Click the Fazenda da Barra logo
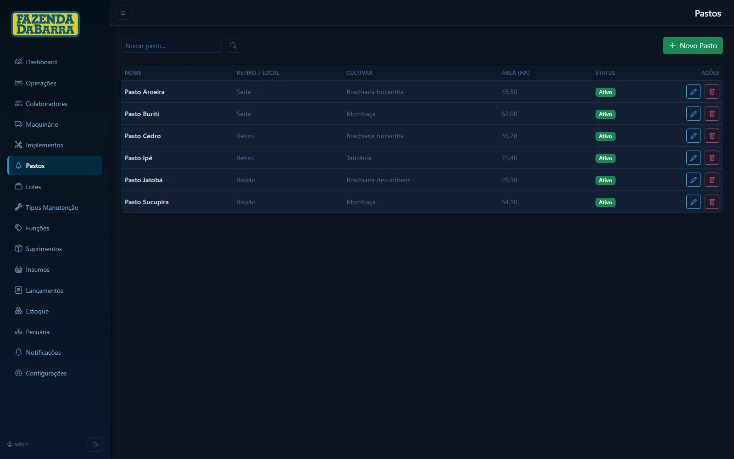This screenshot has width=734, height=459. (x=45, y=24)
